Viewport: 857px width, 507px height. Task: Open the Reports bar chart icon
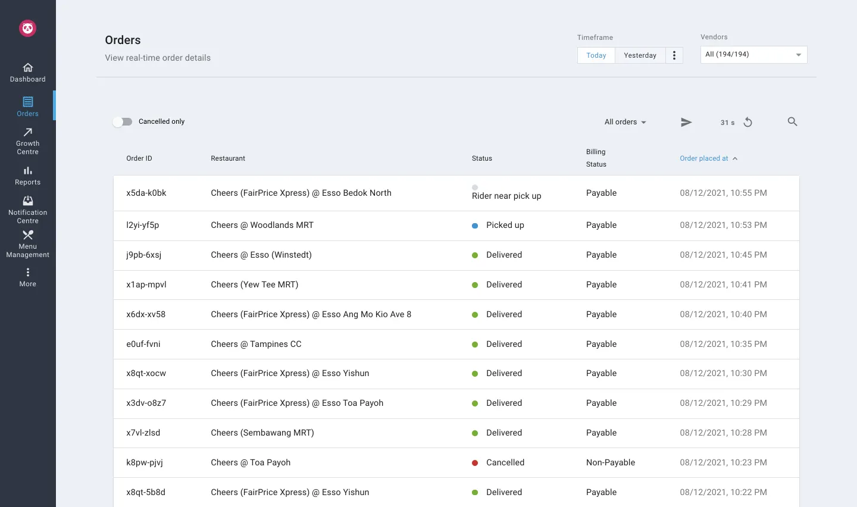pyautogui.click(x=27, y=171)
